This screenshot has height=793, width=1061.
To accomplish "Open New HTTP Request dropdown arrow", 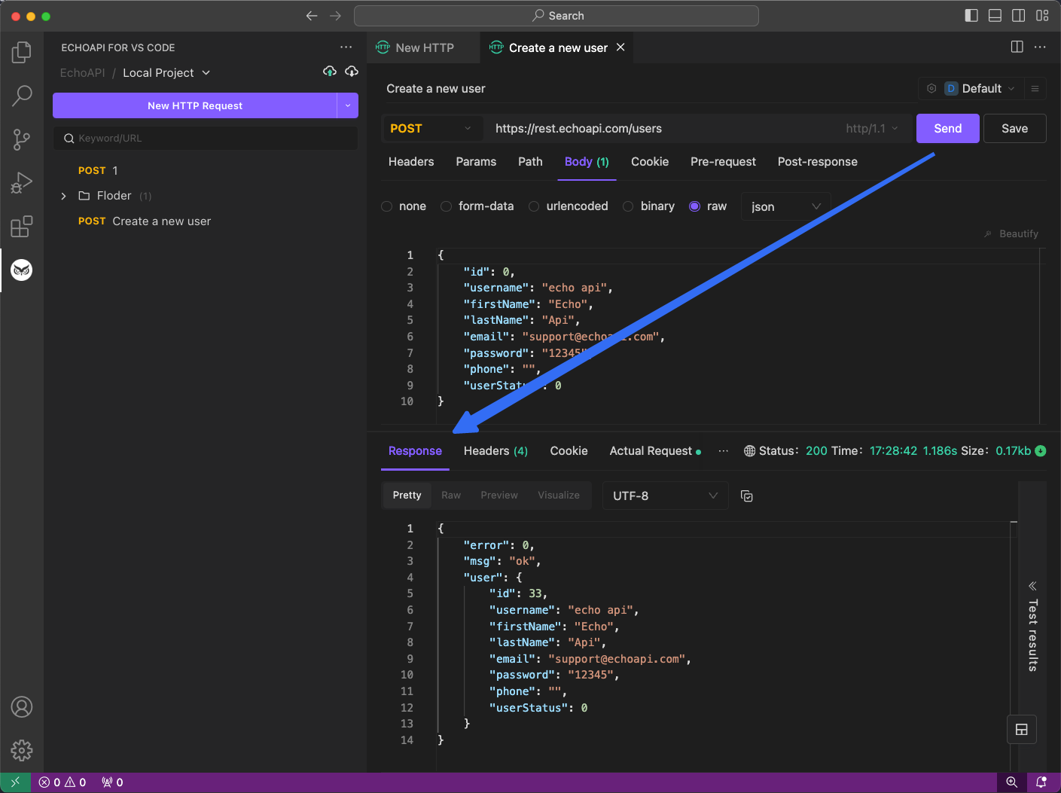I will click(x=348, y=105).
